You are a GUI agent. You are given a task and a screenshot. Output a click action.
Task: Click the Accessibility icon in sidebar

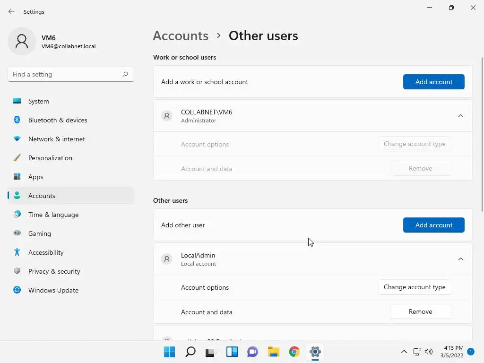point(17,252)
